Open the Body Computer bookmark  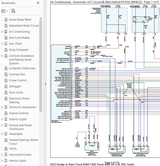point(19,50)
